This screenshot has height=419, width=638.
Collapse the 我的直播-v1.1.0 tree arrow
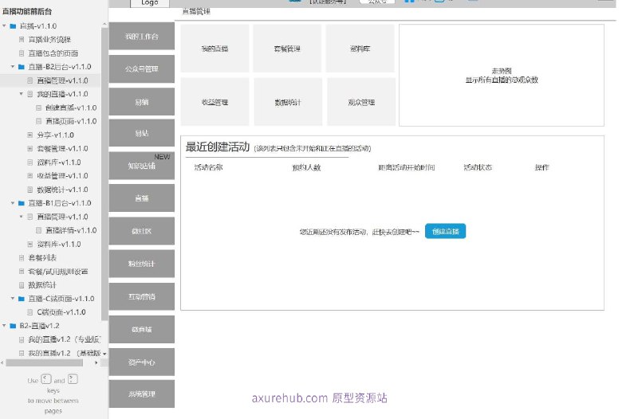22,94
